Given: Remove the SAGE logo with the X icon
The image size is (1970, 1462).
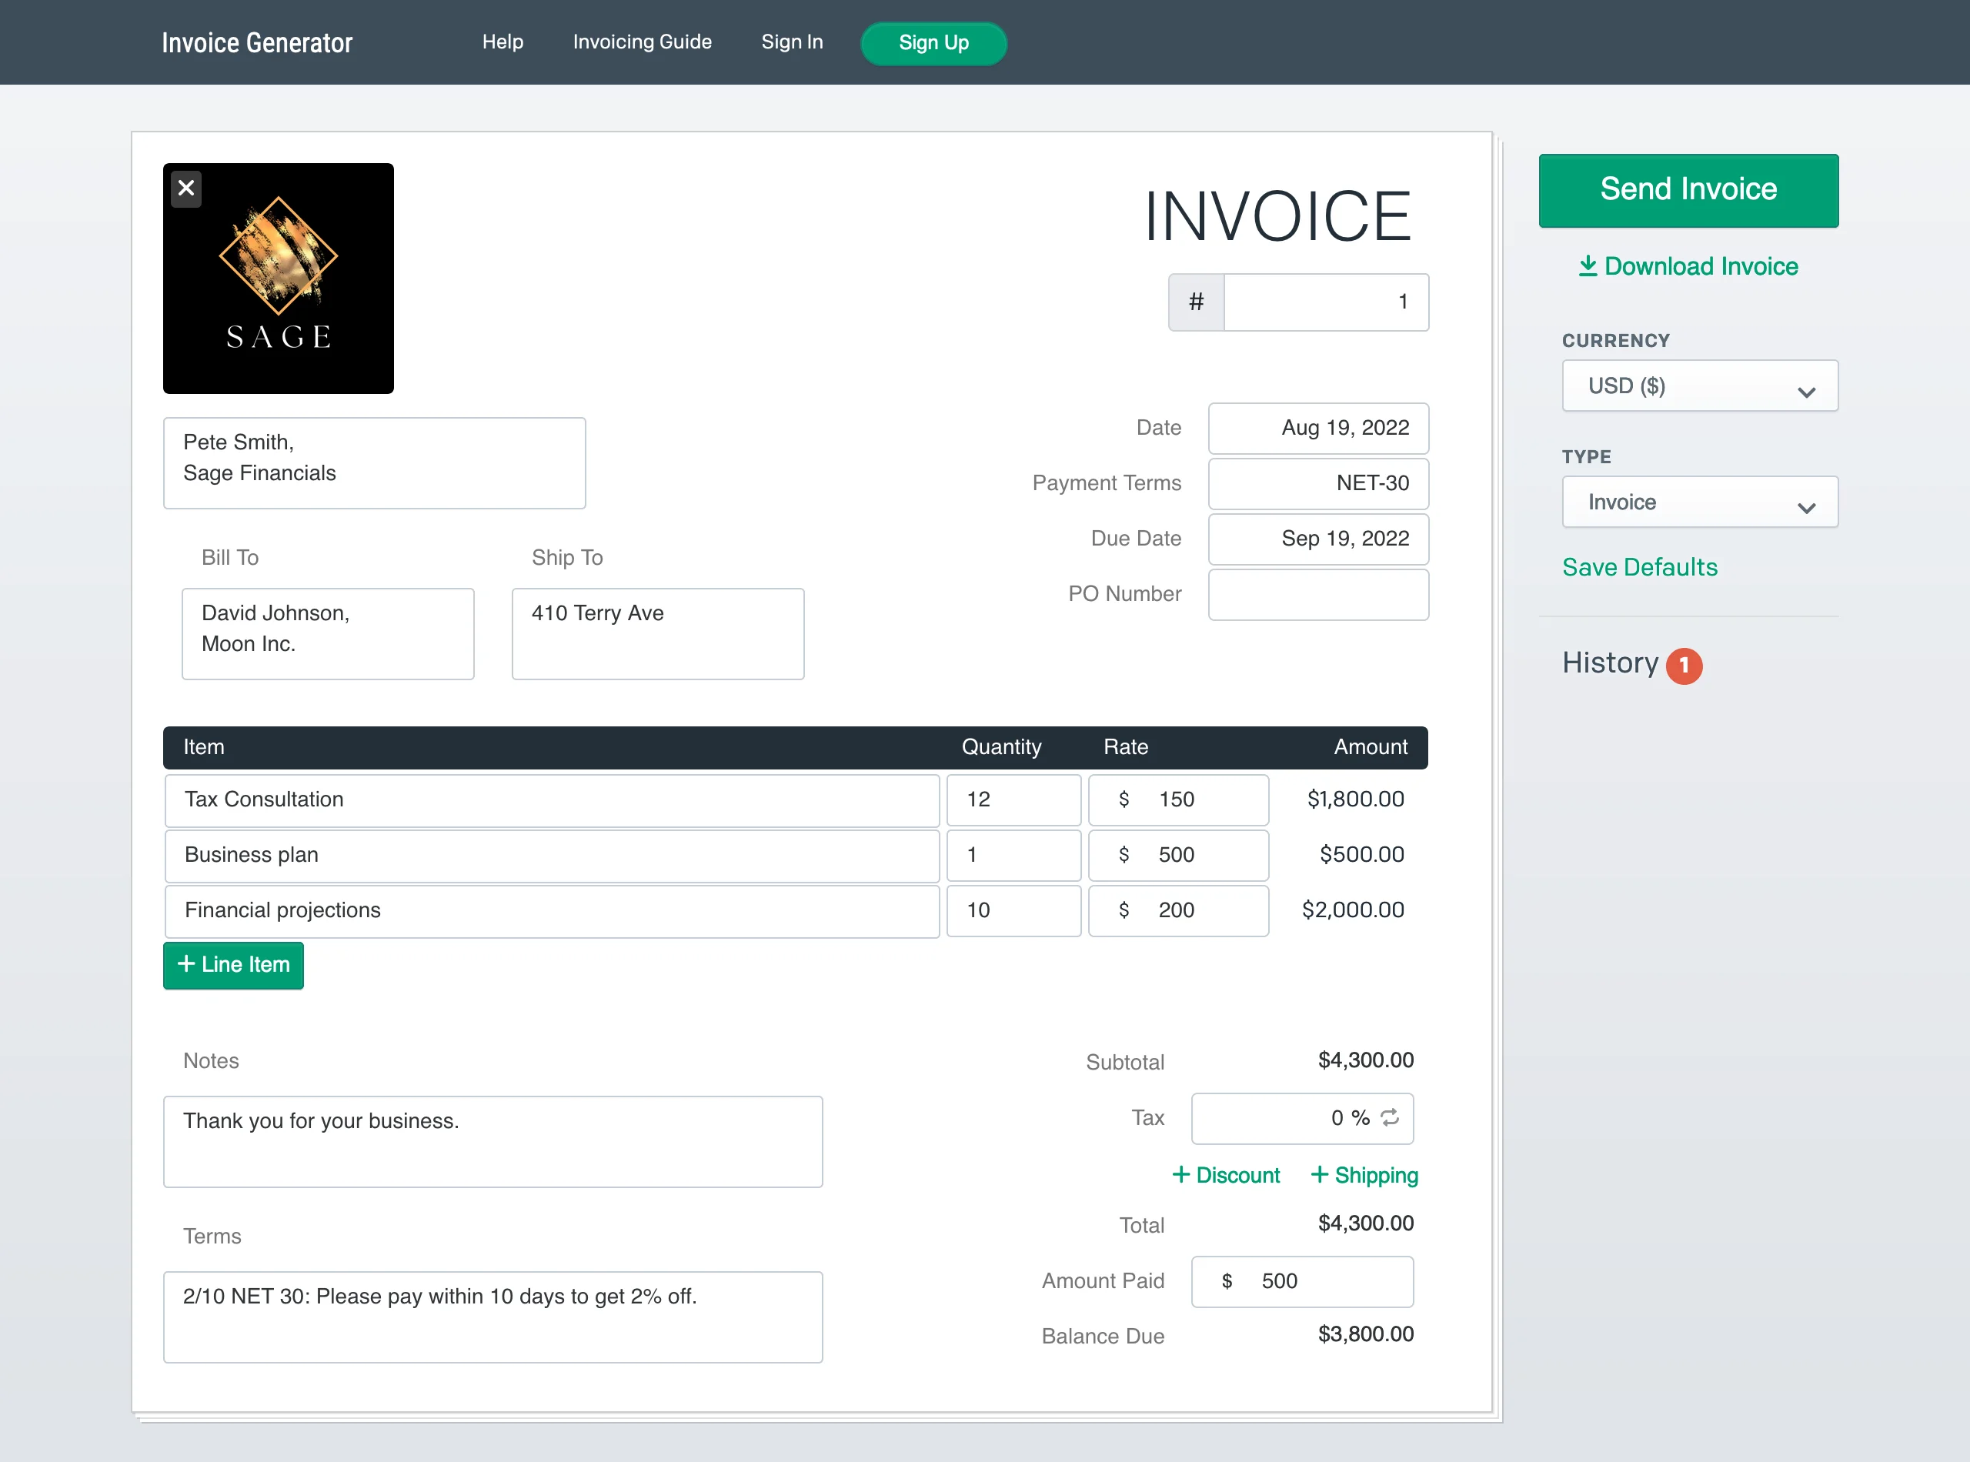Looking at the screenshot, I should tap(186, 188).
